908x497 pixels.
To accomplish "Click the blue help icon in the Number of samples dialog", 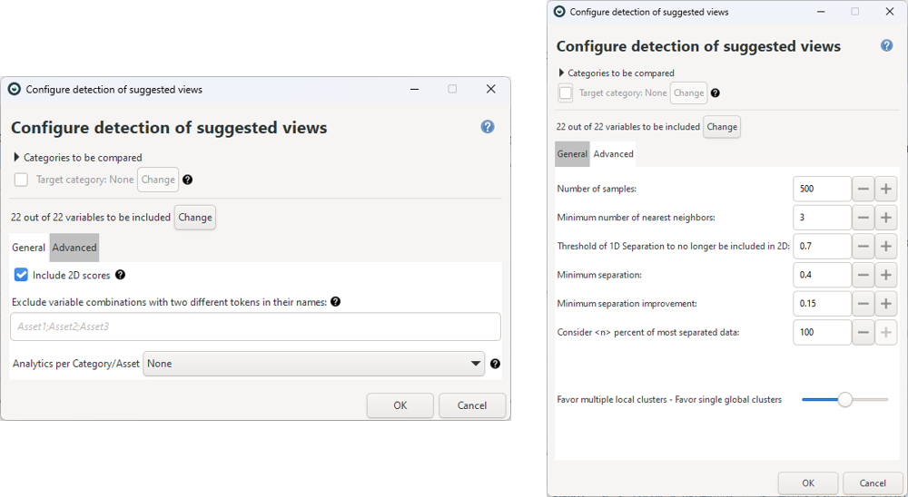I will click(x=886, y=45).
